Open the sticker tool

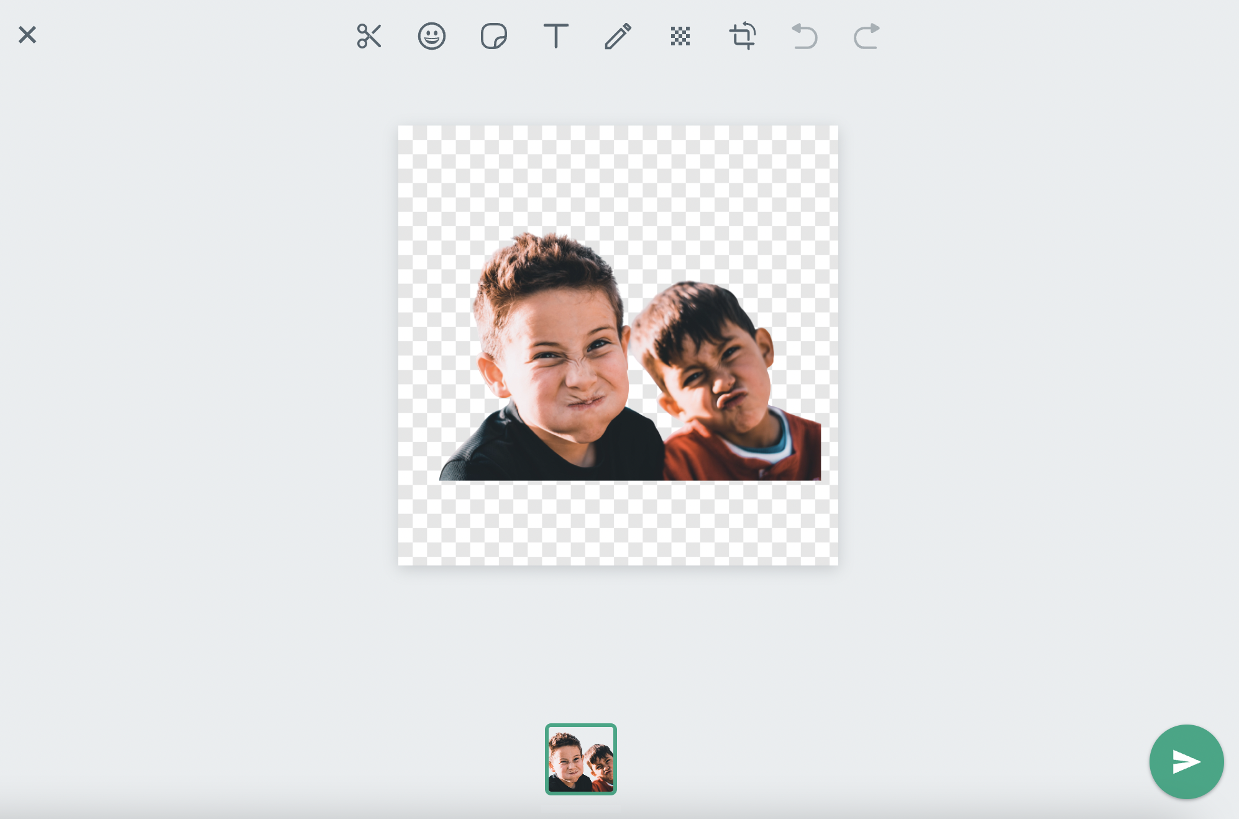(x=494, y=36)
